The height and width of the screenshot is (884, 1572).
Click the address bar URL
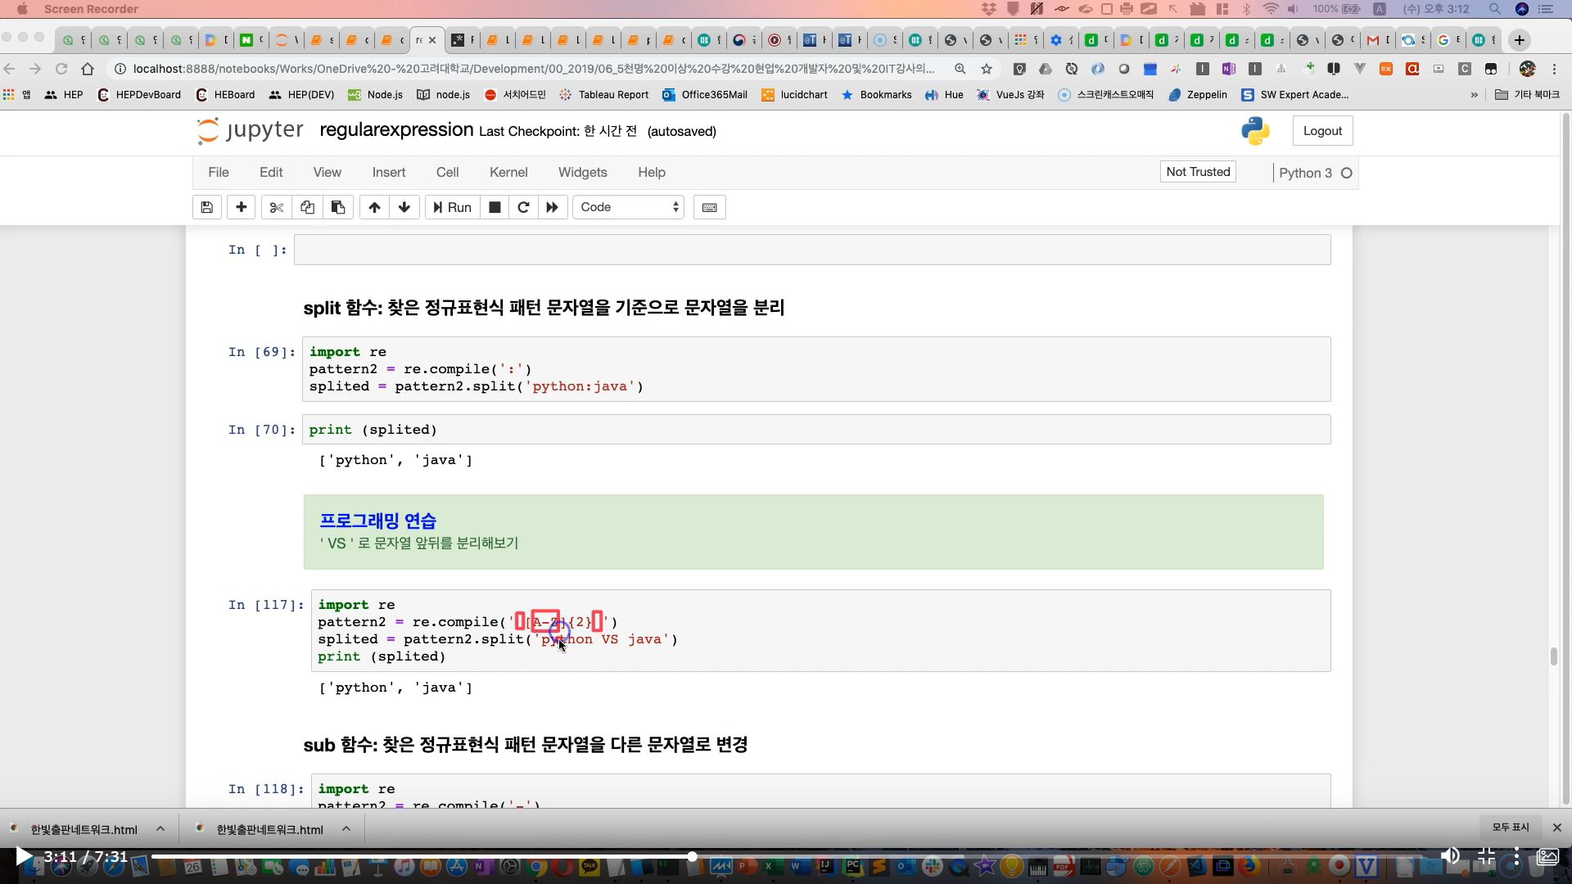coord(533,69)
